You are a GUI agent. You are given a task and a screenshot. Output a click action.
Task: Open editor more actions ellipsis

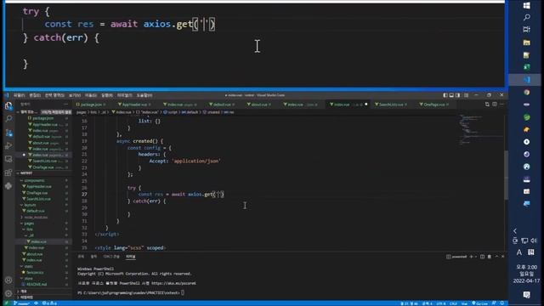501,104
